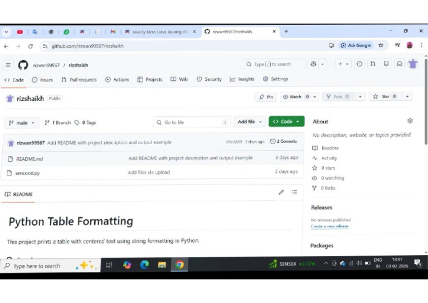The image size is (428, 303).
Task: Bookmark this page with star icon
Action: pyautogui.click(x=381, y=45)
